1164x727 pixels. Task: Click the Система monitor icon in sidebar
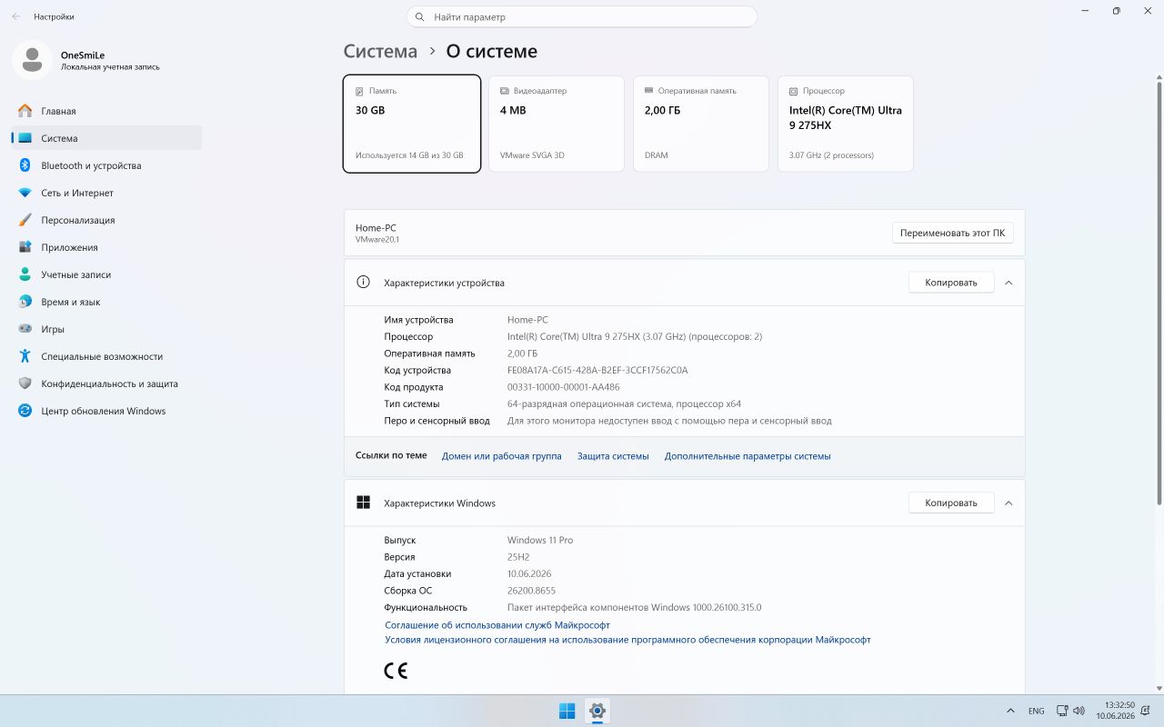pos(25,138)
